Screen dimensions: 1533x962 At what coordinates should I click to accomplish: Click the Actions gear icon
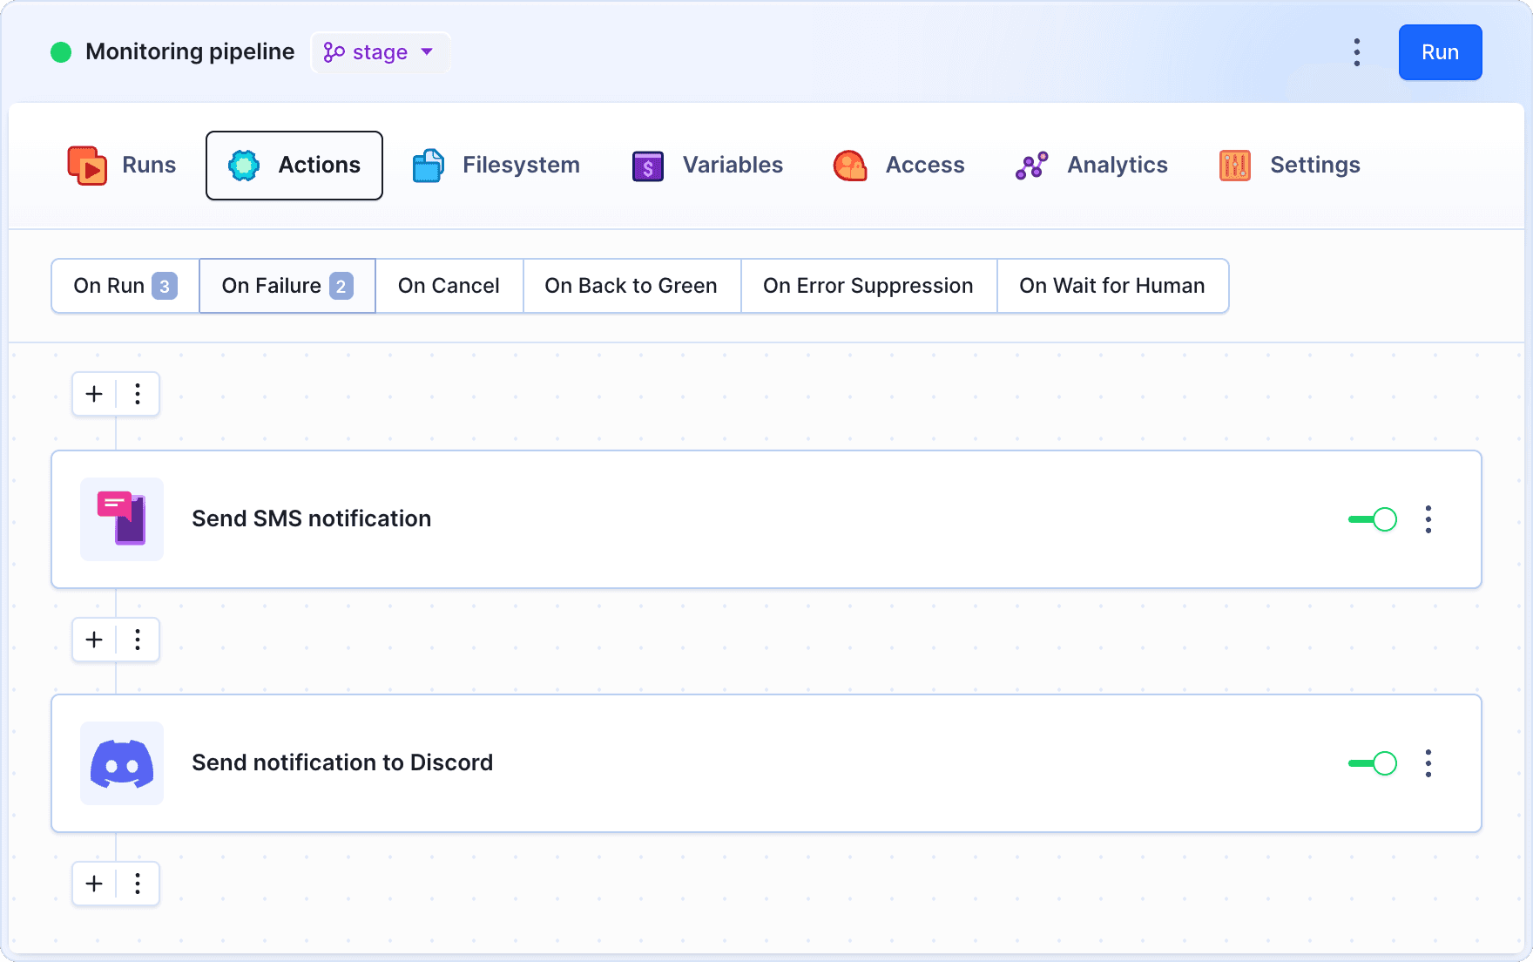(x=244, y=165)
